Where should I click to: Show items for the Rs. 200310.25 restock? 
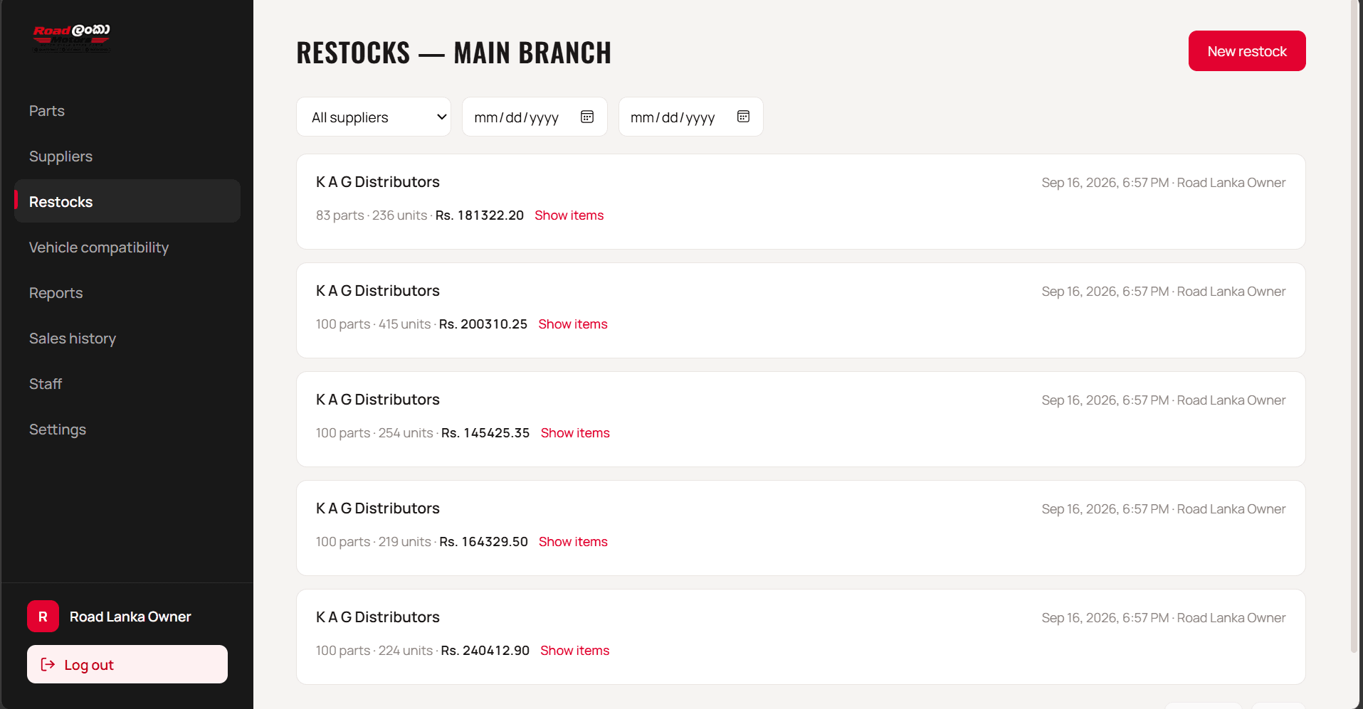tap(573, 324)
